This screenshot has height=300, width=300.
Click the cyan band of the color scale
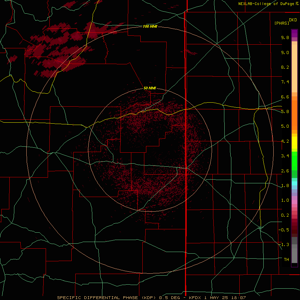tap(294, 183)
